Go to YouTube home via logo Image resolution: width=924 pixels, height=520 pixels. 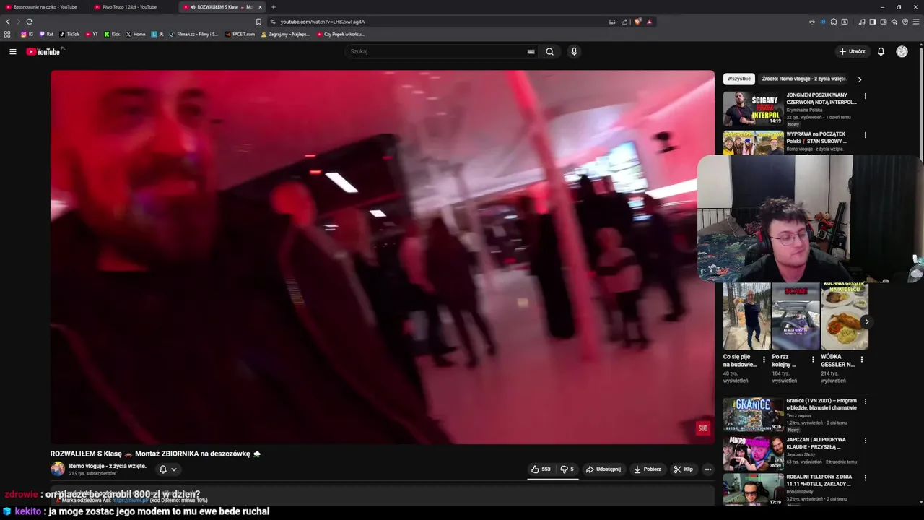44,51
